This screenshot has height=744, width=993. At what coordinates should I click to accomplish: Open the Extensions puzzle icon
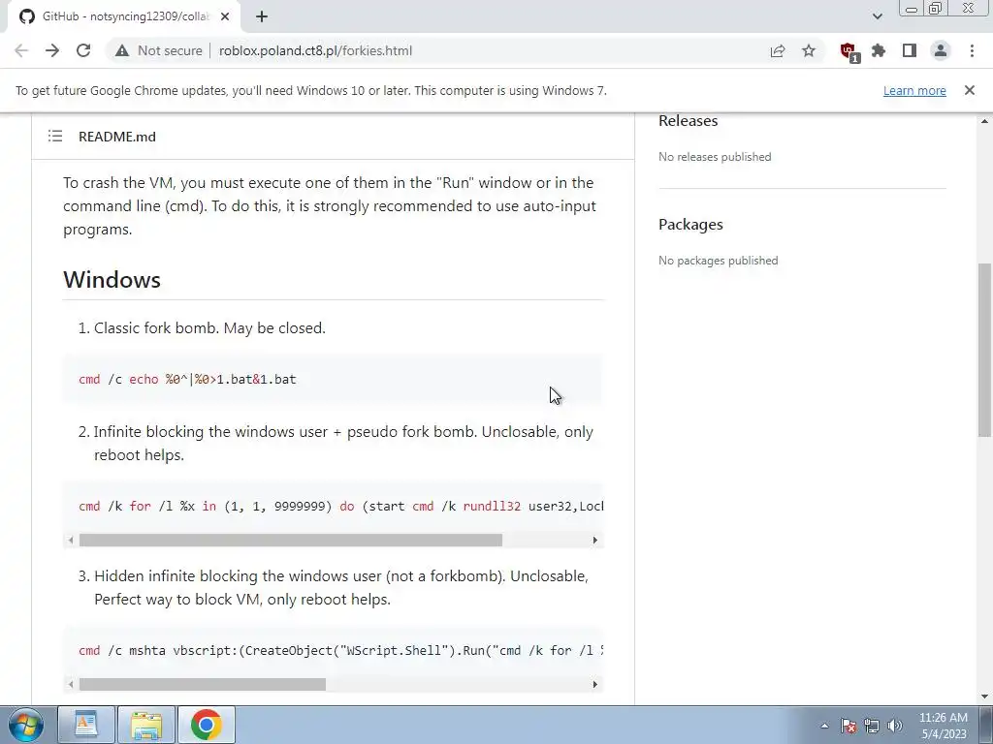click(x=879, y=50)
